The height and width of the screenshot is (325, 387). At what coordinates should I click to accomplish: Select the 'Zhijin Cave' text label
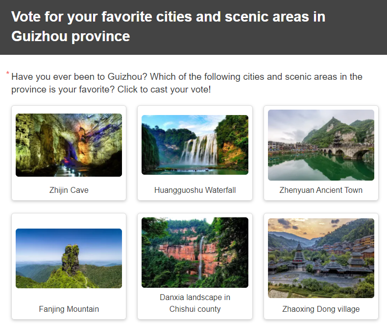pos(69,190)
